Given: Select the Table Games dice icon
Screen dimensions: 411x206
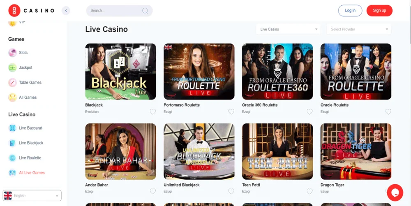Looking at the screenshot, I should click(x=12, y=83).
